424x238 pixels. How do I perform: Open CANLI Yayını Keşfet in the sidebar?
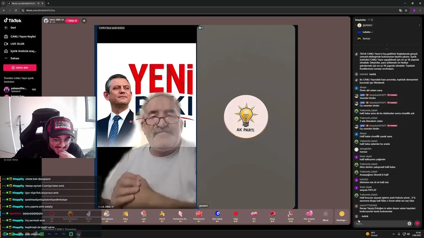[x=20, y=36]
